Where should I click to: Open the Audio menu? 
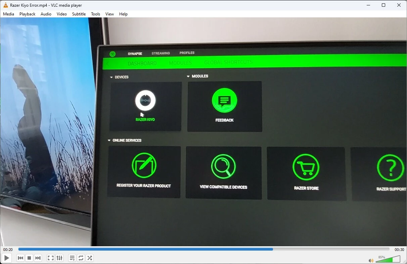tap(46, 14)
